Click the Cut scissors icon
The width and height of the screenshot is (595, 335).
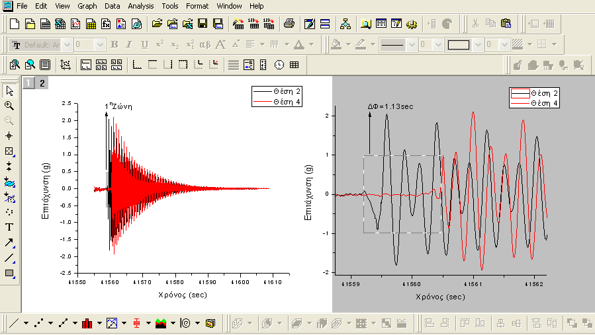click(x=475, y=24)
